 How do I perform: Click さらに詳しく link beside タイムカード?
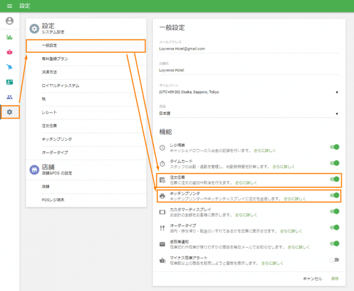(284, 167)
